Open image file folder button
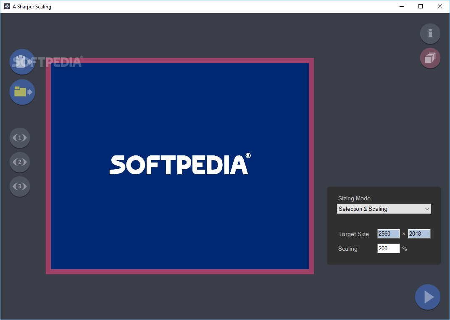This screenshot has height=320, width=450. [x=22, y=92]
